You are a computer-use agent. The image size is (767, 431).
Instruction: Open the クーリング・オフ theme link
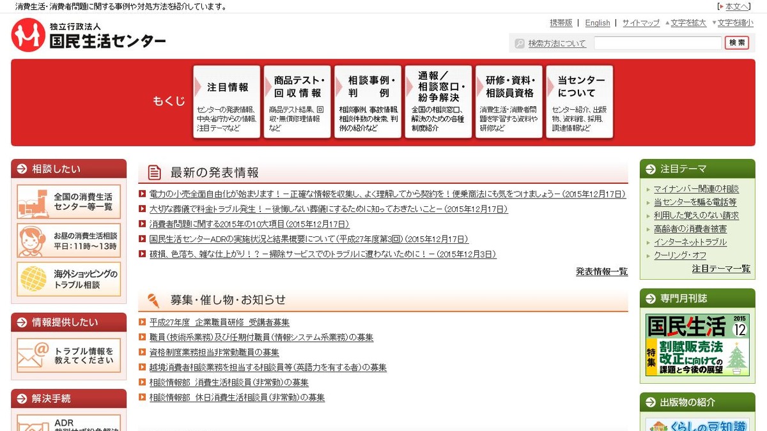(x=680, y=256)
